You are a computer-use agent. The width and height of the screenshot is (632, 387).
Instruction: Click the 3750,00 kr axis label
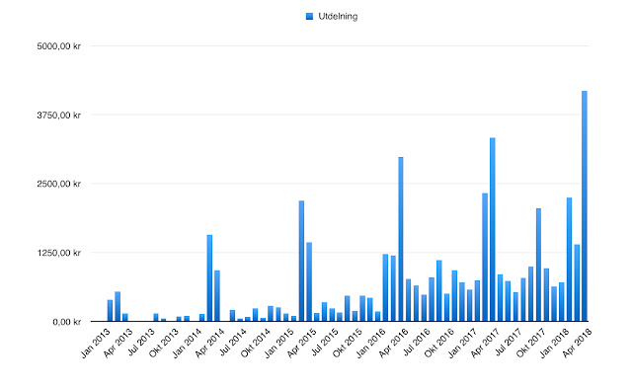pyautogui.click(x=59, y=115)
